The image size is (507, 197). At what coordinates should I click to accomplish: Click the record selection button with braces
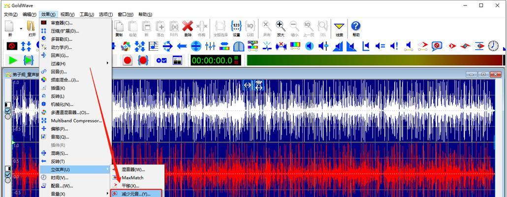(143, 60)
